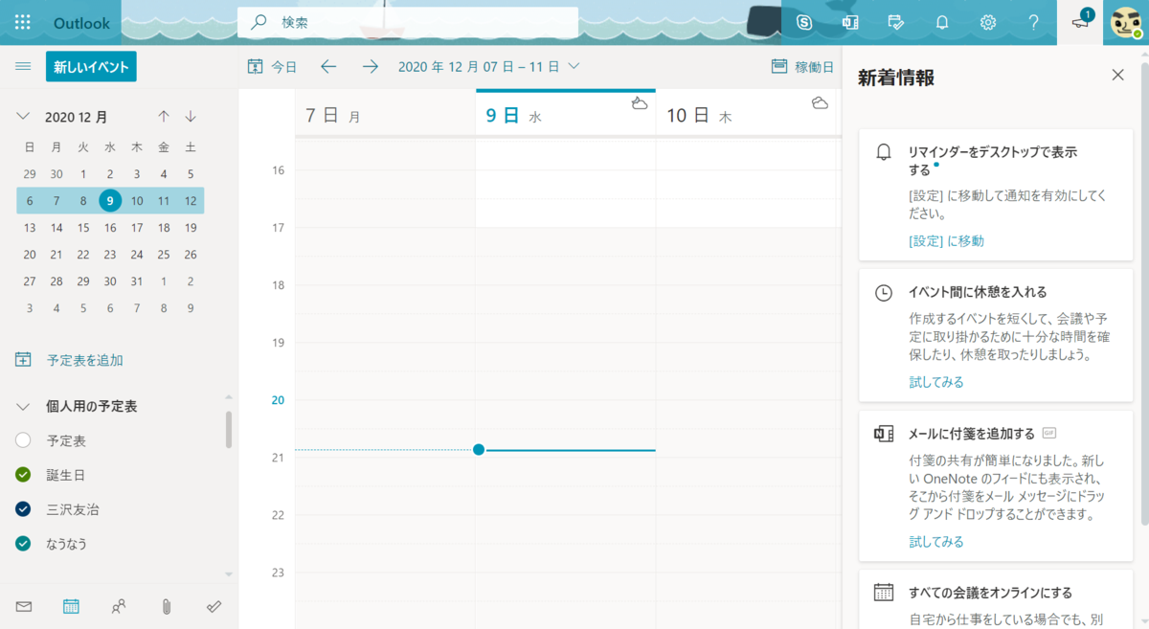Screen dimensions: 1149x629
Task: Open the help question mark
Action: pyautogui.click(x=1033, y=22)
